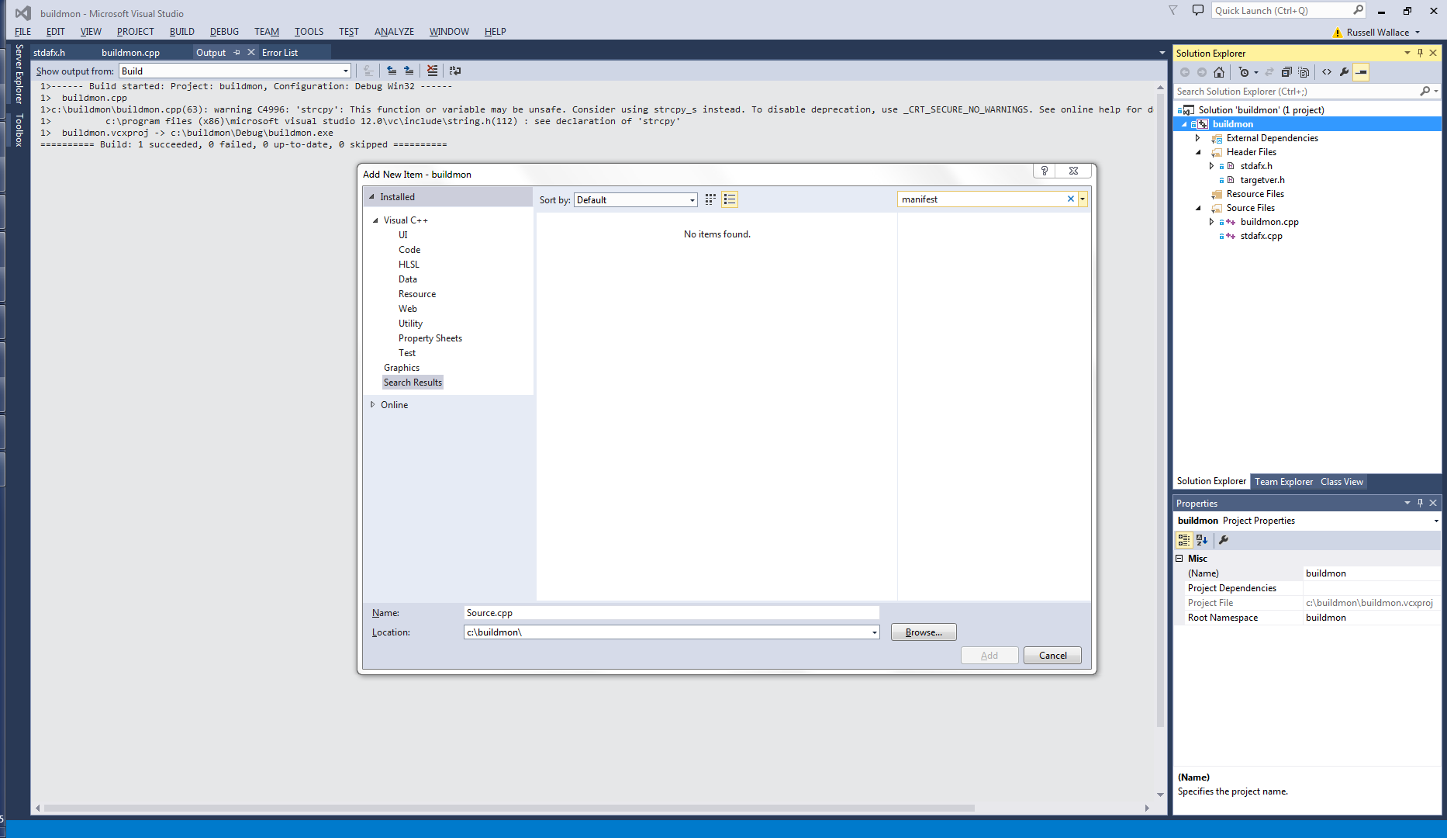
Task: Click the Name field containing Source.cpp
Action: (x=672, y=613)
